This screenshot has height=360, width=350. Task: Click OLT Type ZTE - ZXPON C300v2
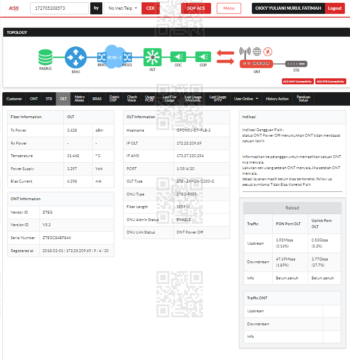click(x=195, y=181)
